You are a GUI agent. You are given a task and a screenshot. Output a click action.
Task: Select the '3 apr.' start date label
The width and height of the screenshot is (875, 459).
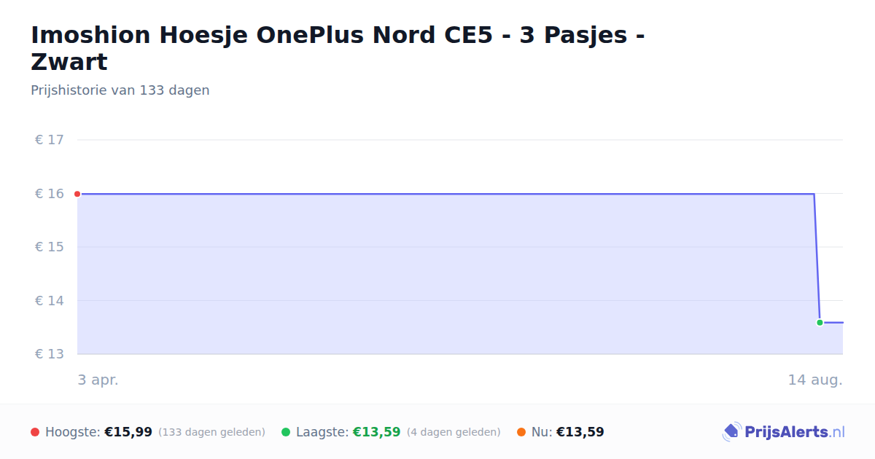coord(98,380)
